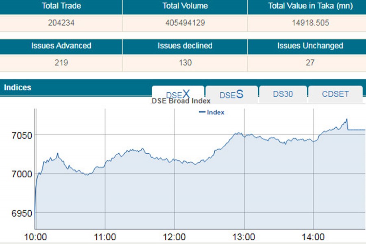
Task: Click the chart peak near the 14:00 mark
Action: pos(346,119)
